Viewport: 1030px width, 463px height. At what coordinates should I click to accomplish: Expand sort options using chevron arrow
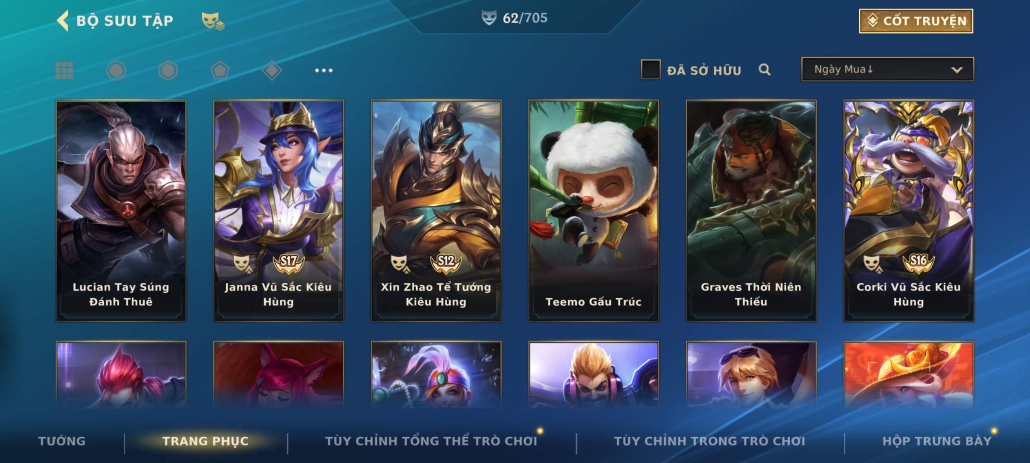[x=957, y=70]
